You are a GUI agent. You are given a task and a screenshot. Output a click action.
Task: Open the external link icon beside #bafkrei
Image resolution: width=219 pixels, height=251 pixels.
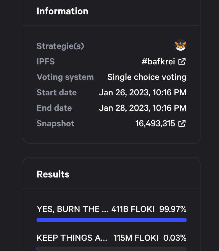182,61
